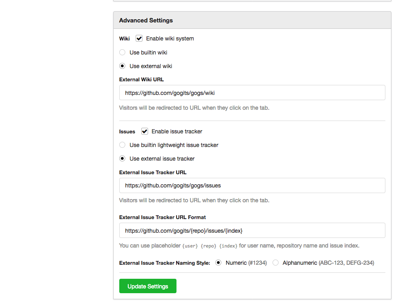The width and height of the screenshot is (403, 304).
Task: Choose the Use external wiki radio button
Action: (122, 66)
